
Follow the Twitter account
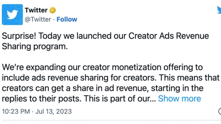[x=67, y=19]
